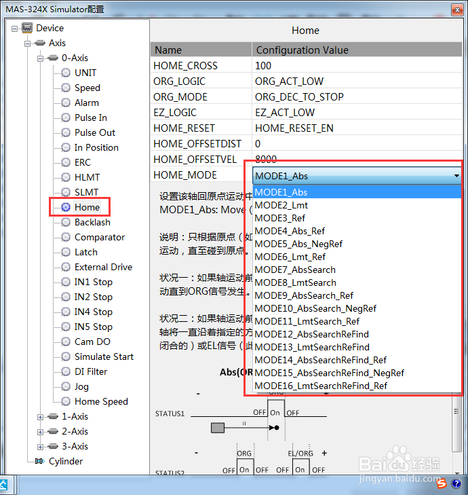Choose MODE5_Abs_NegRef option
The height and width of the screenshot is (495, 468).
[357, 244]
